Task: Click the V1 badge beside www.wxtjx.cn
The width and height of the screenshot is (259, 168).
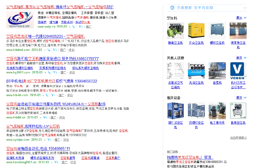Action: (80, 27)
